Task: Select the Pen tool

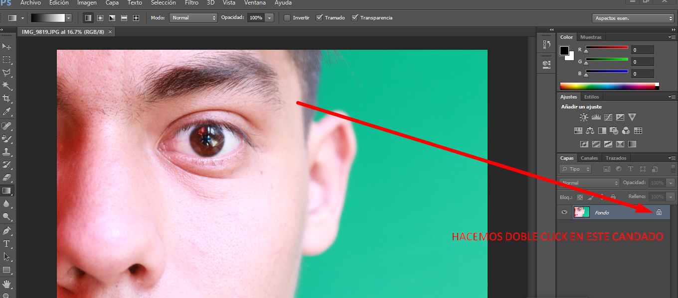Action: tap(7, 231)
